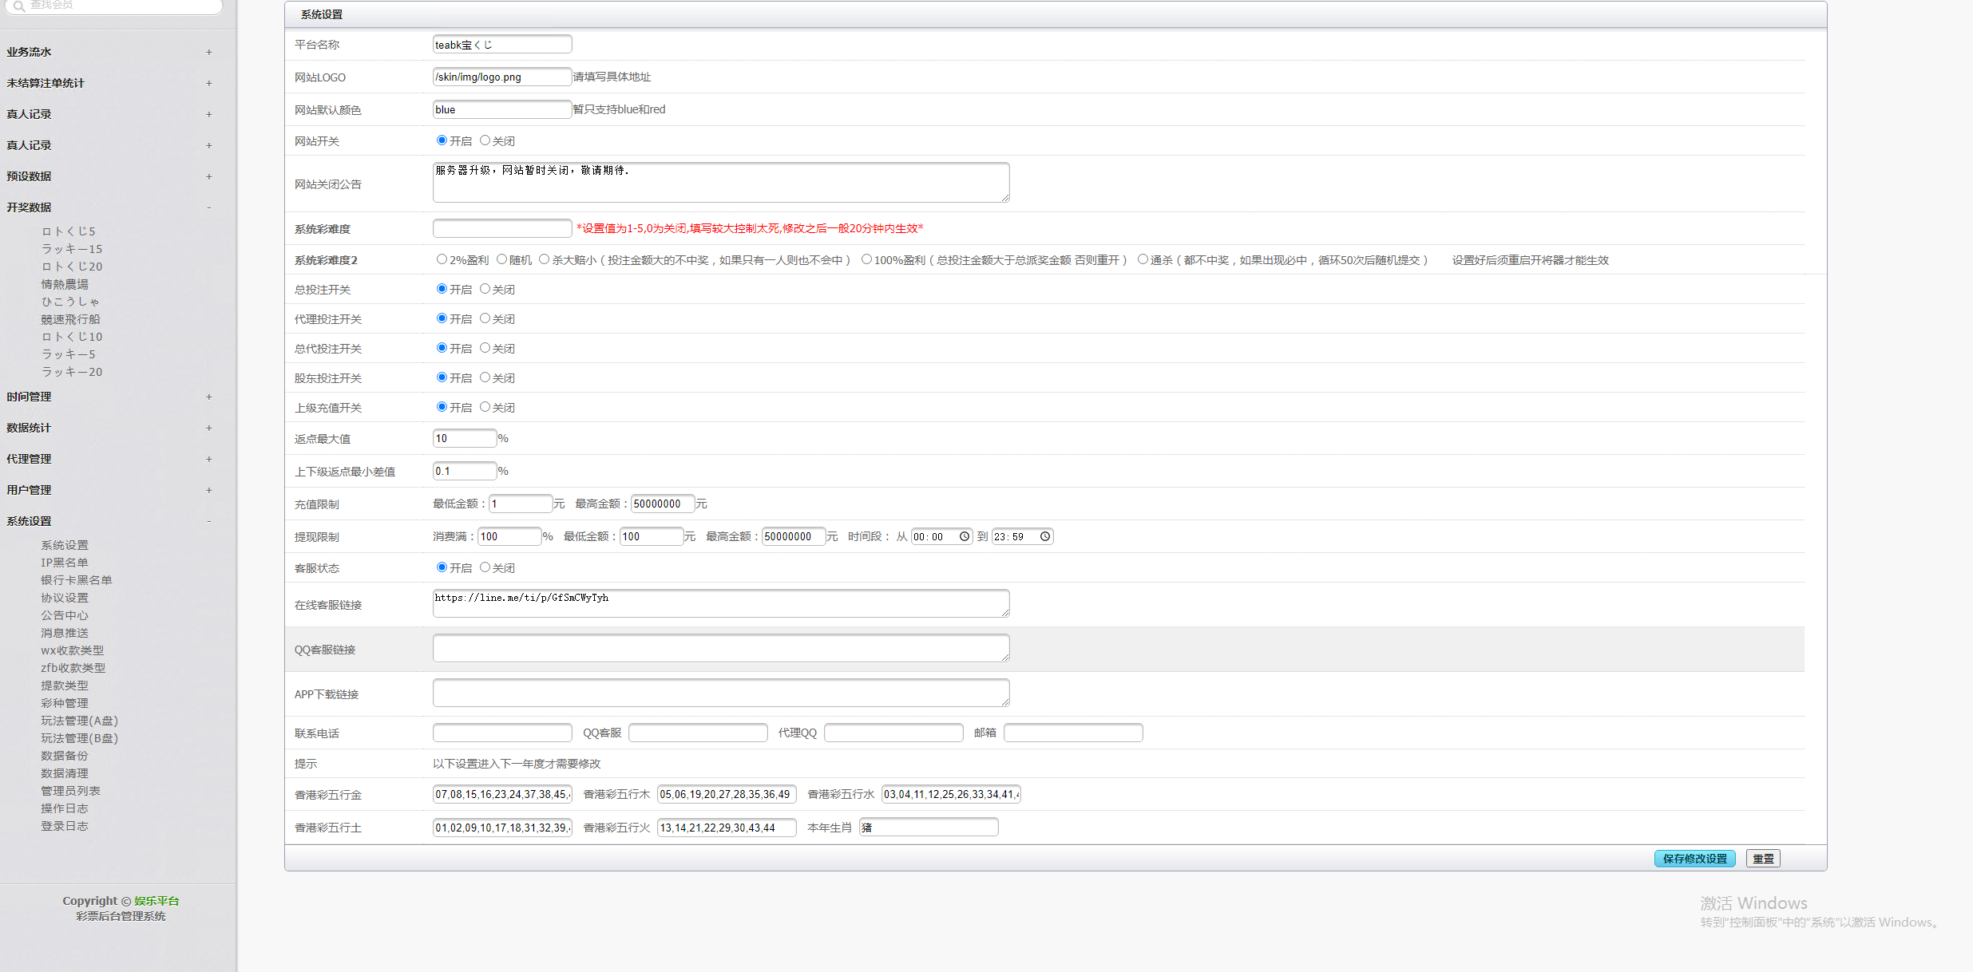Click the 系统彩难度 input field
The width and height of the screenshot is (1973, 972).
coord(501,228)
